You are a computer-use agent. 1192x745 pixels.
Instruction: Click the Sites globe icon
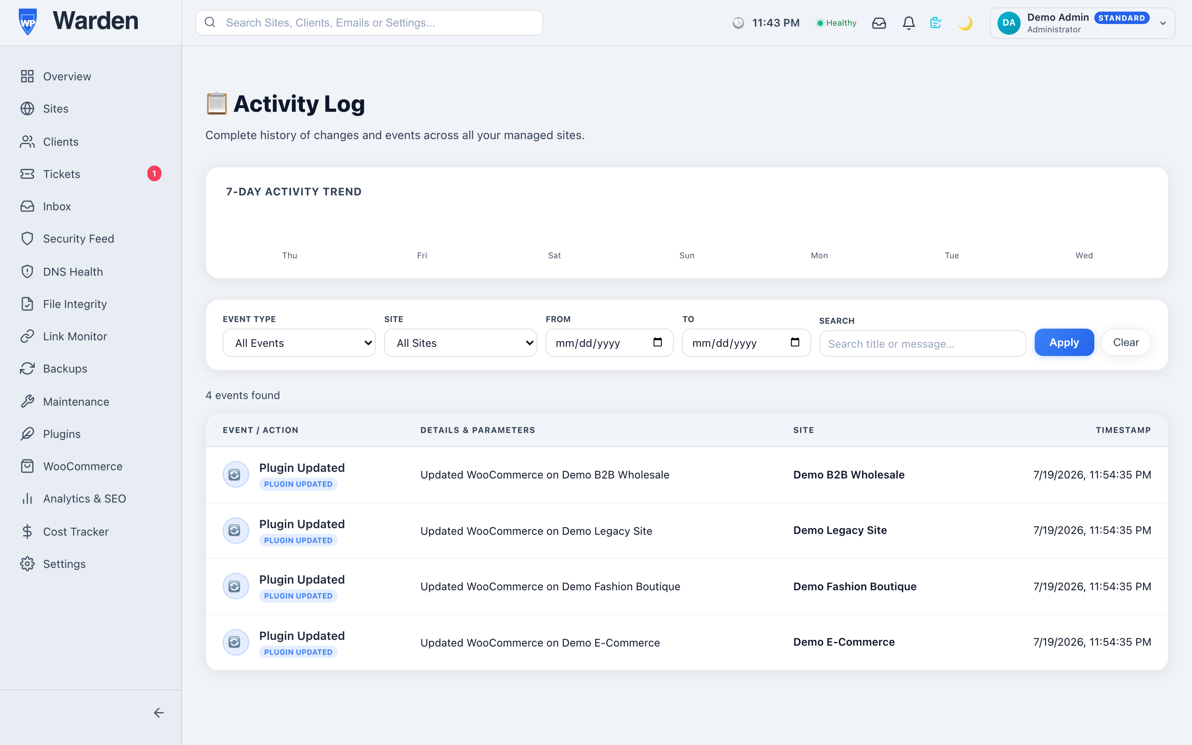coord(27,108)
